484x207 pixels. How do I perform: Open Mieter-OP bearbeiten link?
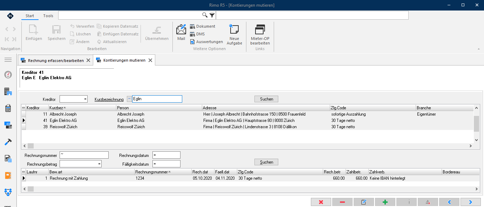tap(260, 34)
